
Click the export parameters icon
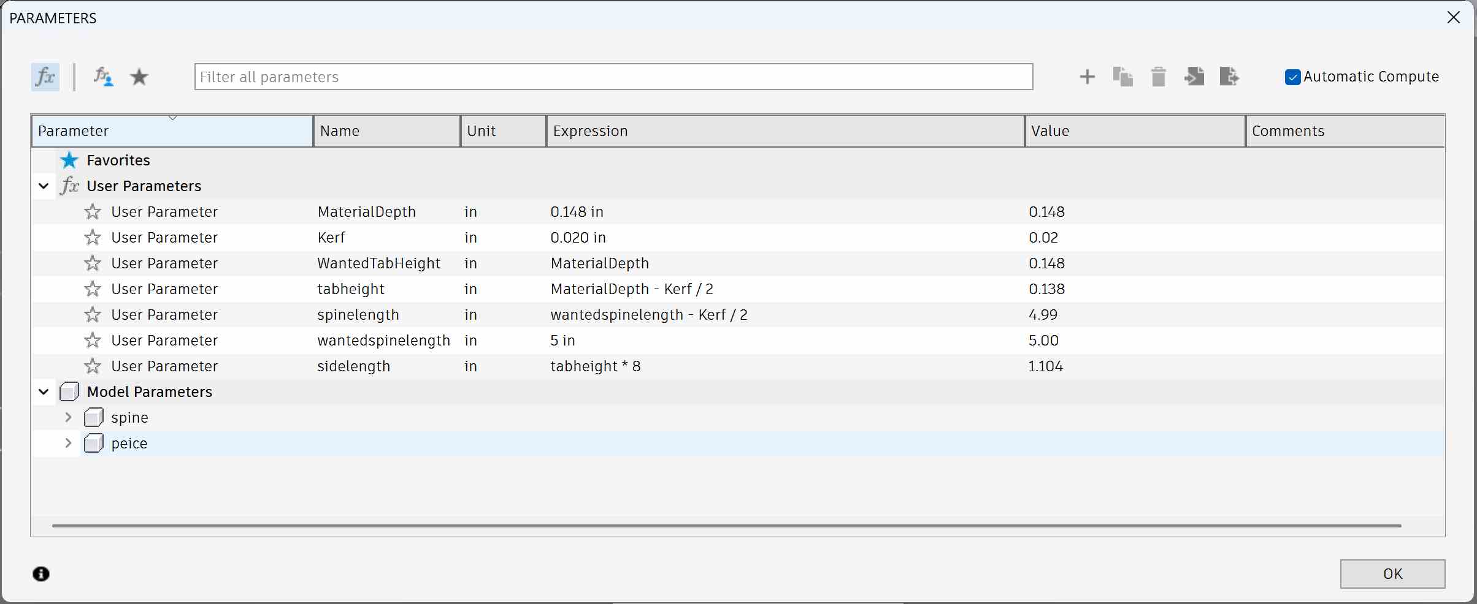pos(1229,77)
